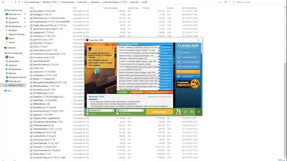Open the Bandicam folder in navigation pane

13,30
